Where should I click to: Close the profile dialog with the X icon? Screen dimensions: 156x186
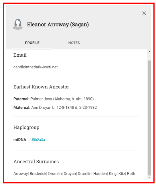[x=144, y=13]
